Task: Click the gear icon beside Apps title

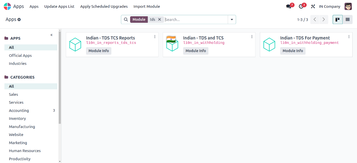Action: 19,20
